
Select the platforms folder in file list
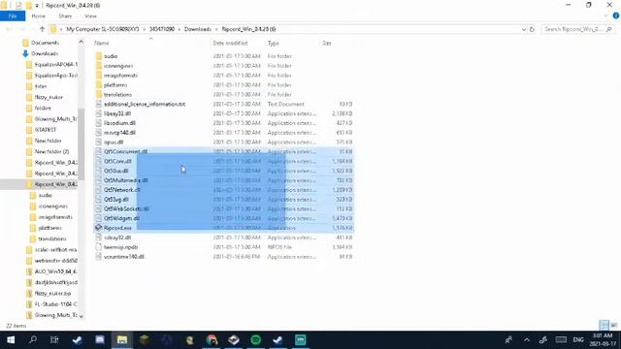[x=115, y=85]
